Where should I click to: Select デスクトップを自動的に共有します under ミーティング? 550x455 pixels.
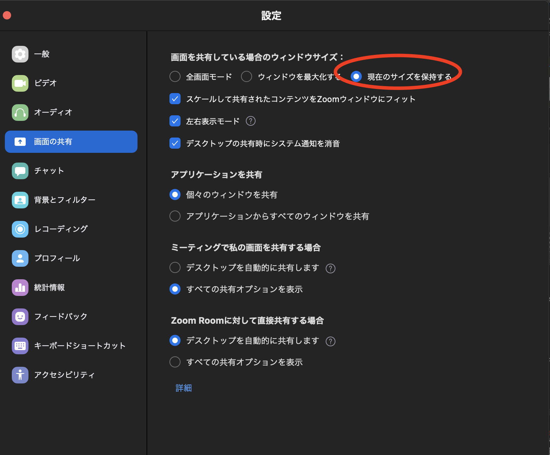(175, 267)
